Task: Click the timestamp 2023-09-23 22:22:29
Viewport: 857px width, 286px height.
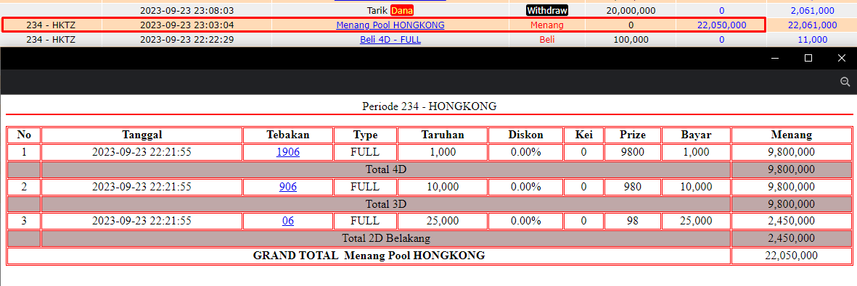Action: click(x=187, y=40)
